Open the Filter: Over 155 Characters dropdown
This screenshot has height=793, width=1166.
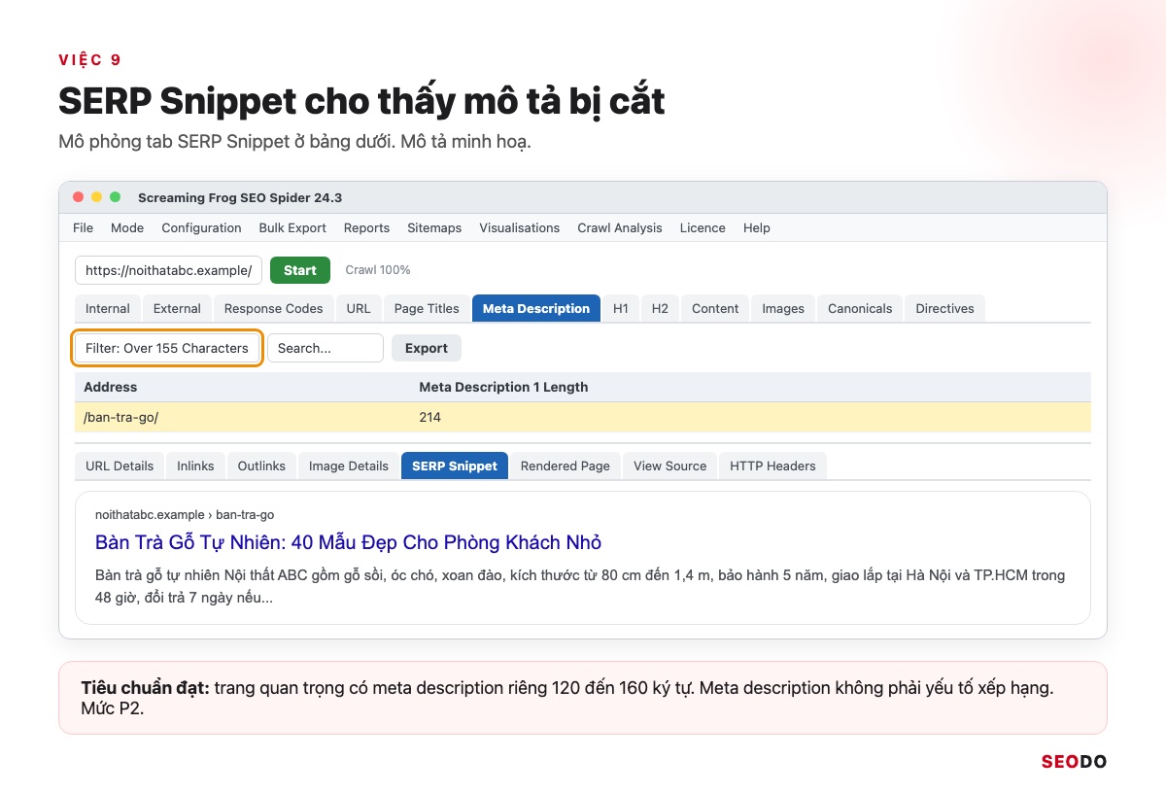click(x=167, y=348)
